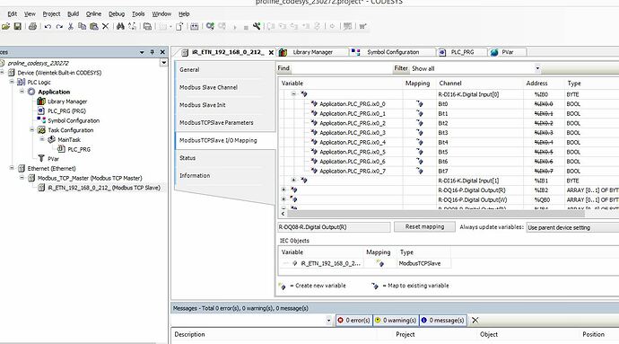This screenshot has height=344, width=619.
Task: Open the Project menu
Action: point(51,13)
